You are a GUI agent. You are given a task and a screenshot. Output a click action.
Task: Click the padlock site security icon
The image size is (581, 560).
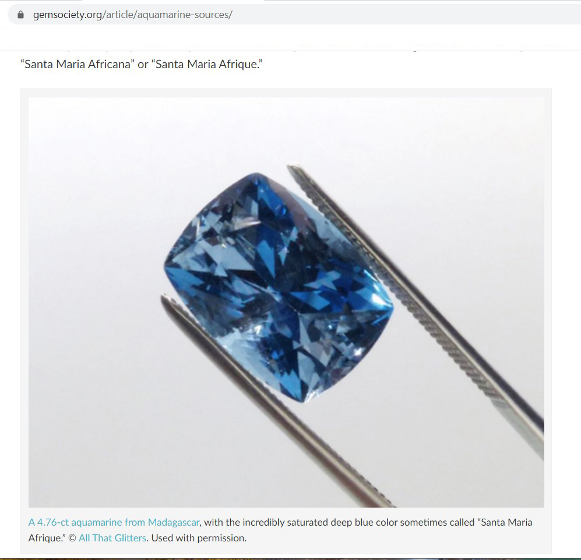(21, 15)
